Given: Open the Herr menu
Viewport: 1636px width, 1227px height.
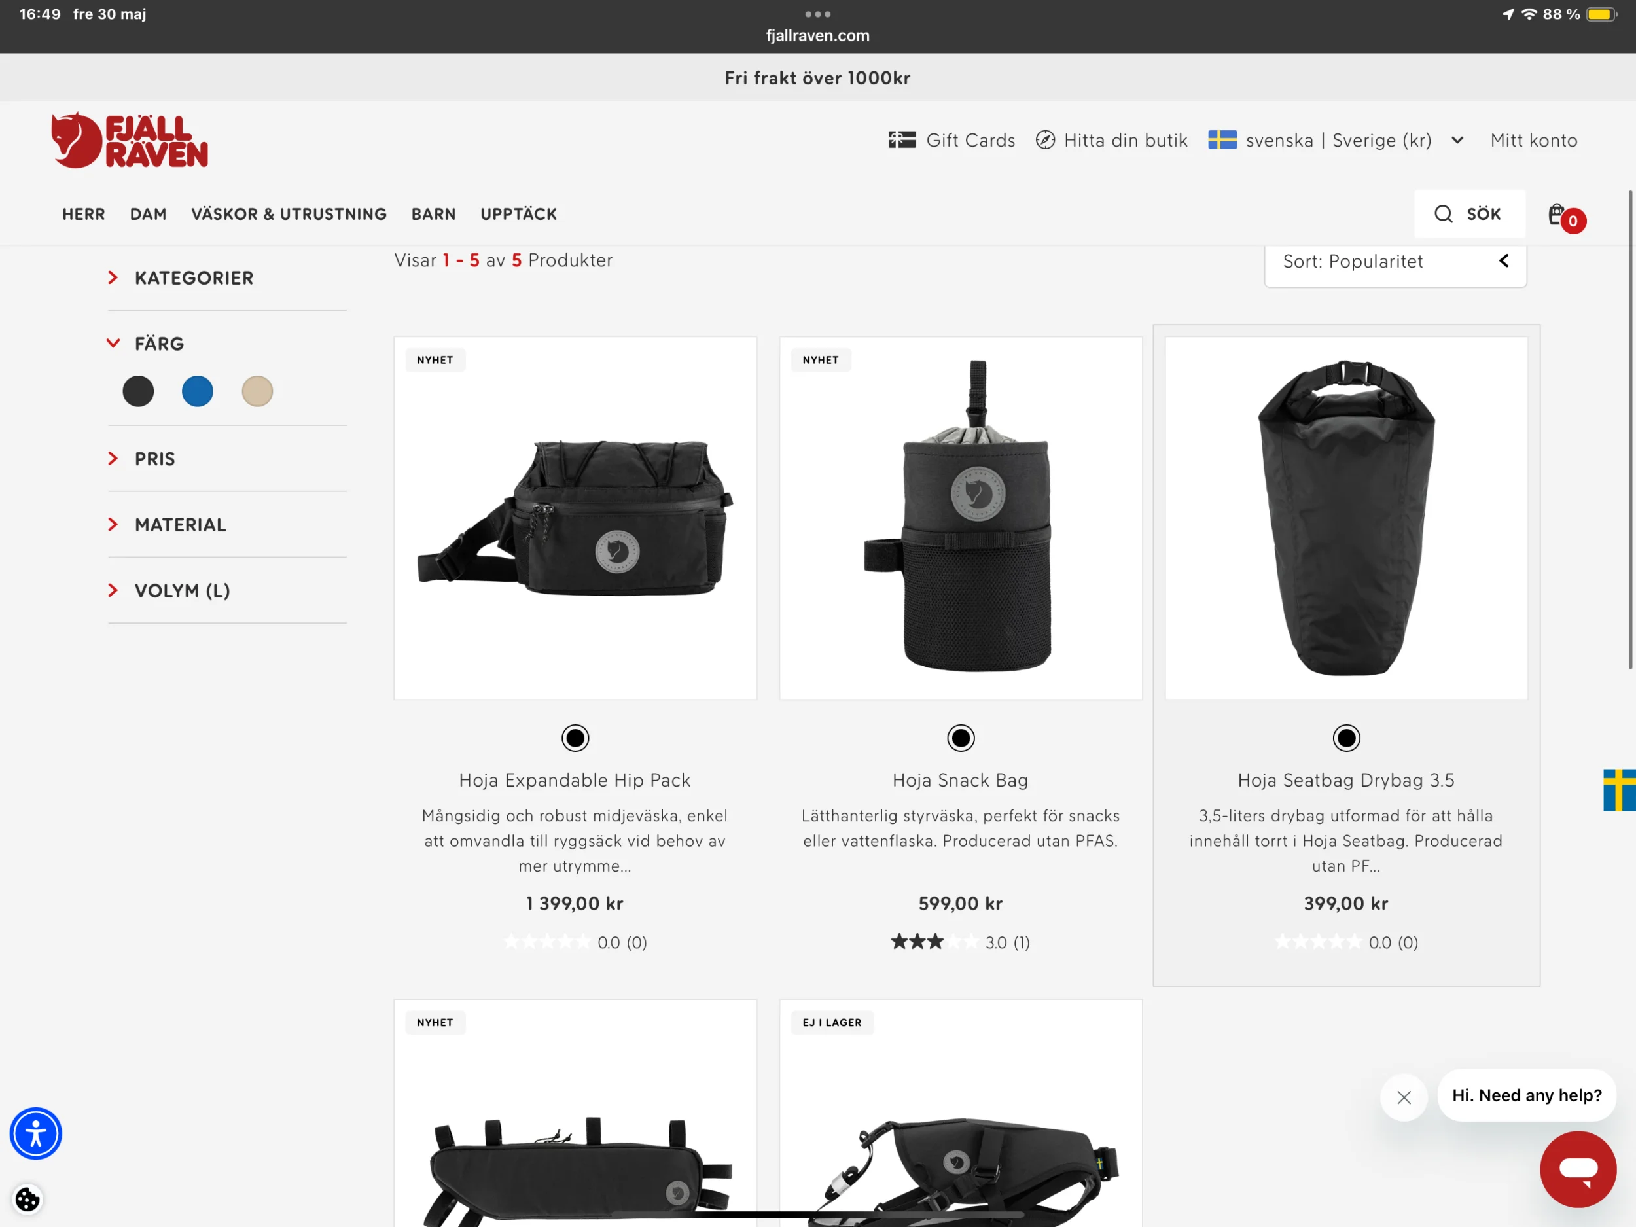Looking at the screenshot, I should pyautogui.click(x=84, y=214).
